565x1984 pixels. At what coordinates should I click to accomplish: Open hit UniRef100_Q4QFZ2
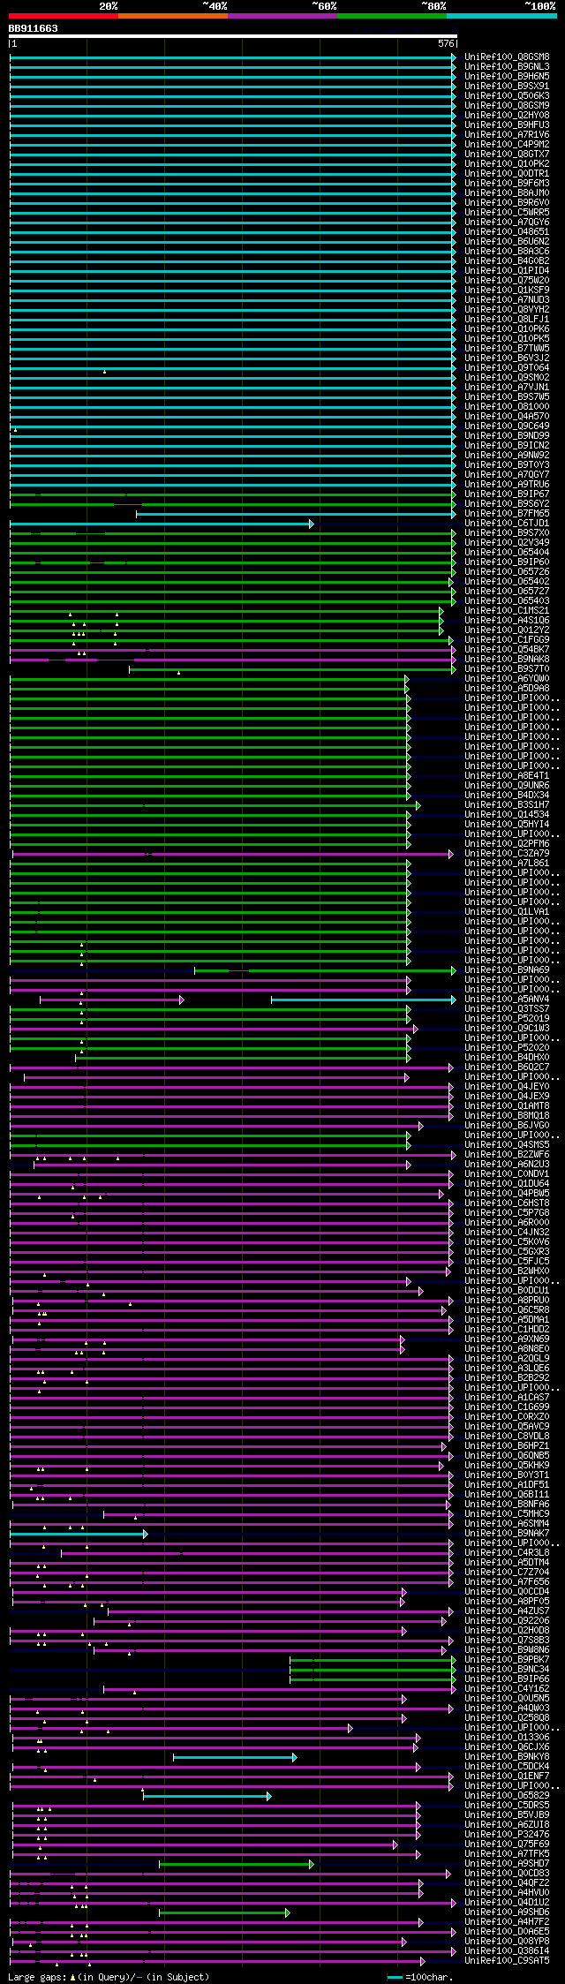click(507, 1882)
